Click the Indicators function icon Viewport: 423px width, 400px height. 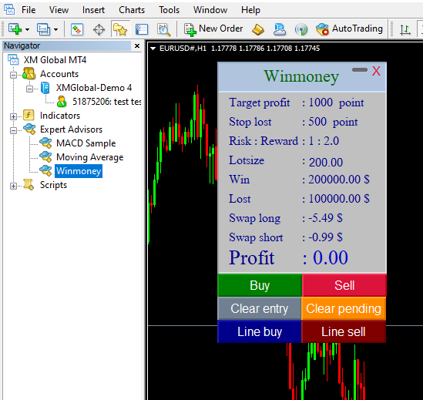tap(29, 115)
